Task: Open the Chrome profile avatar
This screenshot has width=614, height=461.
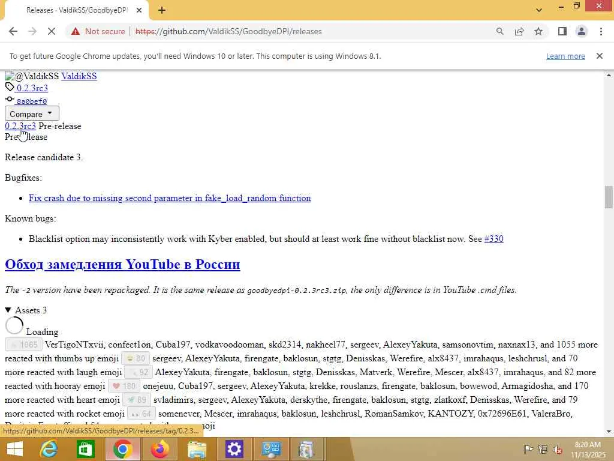Action: 582,31
